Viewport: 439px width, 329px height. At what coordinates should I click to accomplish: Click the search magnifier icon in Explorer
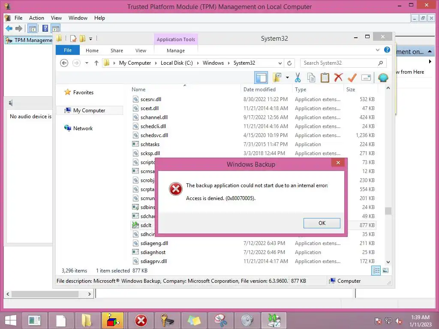[x=380, y=63]
